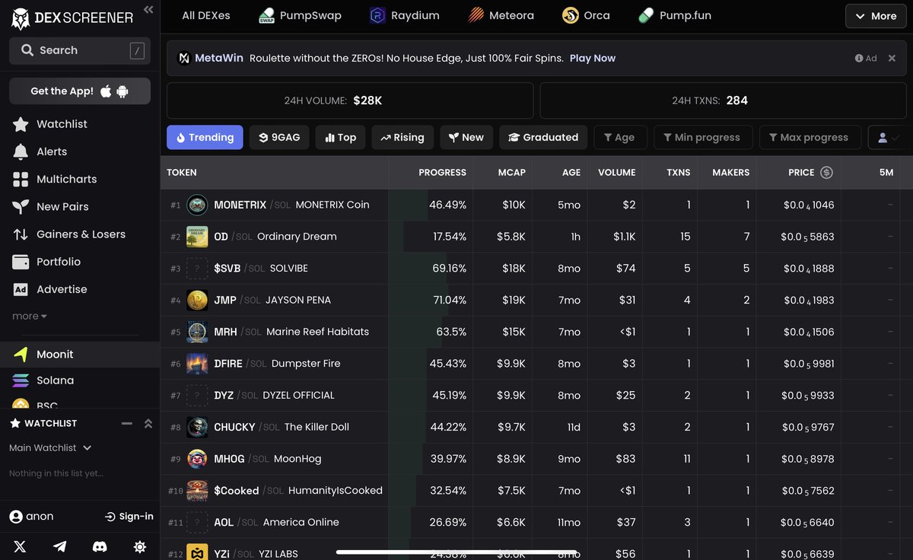Click MONETRIX progress bar 46.49%
The width and height of the screenshot is (913, 560).
click(431, 205)
